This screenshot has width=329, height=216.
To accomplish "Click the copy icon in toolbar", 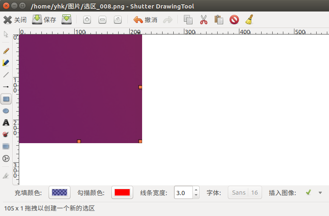I will coord(188,20).
